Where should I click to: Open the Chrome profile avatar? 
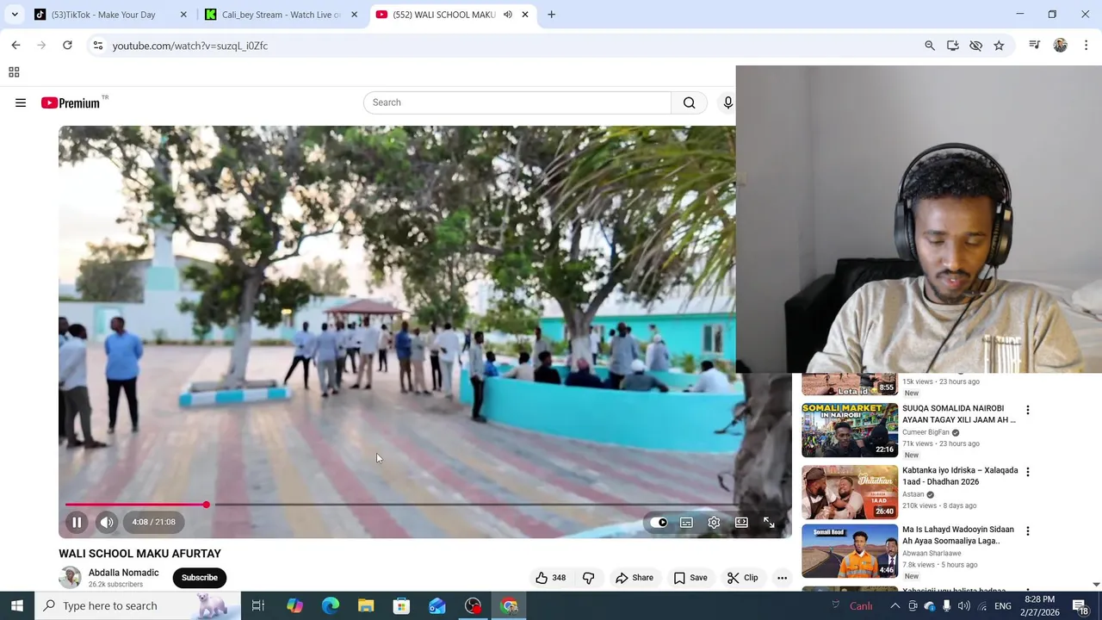(x=1061, y=46)
